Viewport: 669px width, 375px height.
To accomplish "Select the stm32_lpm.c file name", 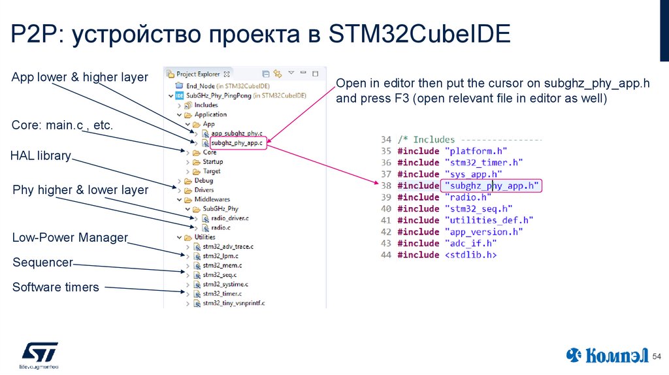I will click(x=221, y=256).
